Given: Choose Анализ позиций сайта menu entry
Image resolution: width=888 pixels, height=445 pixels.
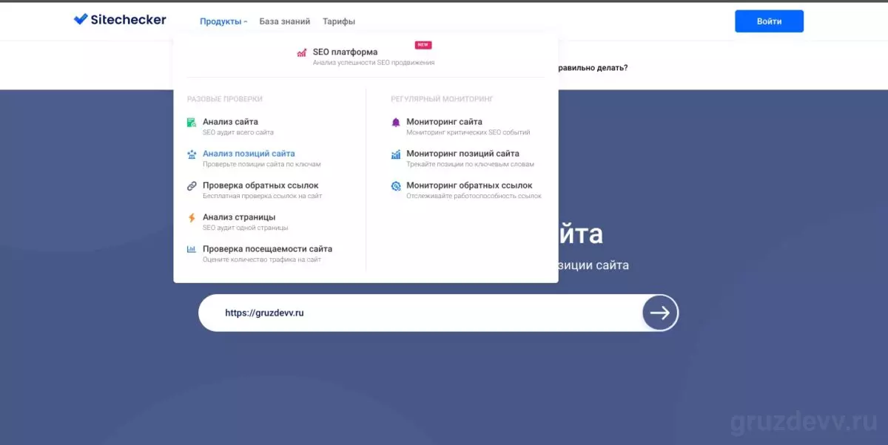Looking at the screenshot, I should [249, 153].
